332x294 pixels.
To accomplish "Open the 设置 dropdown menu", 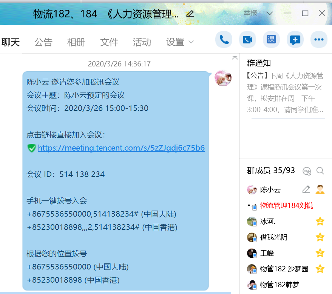I will [x=180, y=42].
